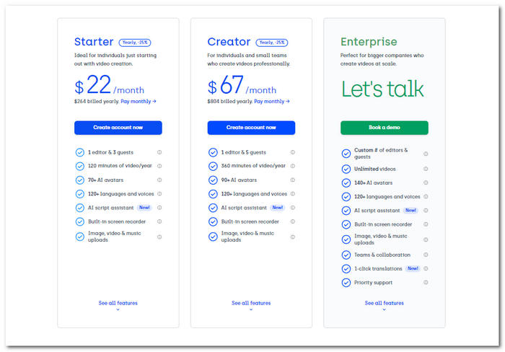
Task: Click 'Pay monthly' link under Starter price
Action: click(x=139, y=102)
